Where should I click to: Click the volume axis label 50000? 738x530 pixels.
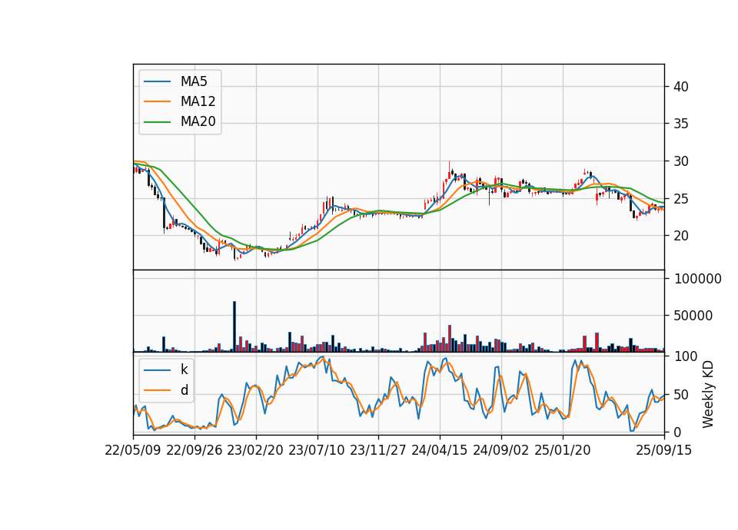coord(693,316)
